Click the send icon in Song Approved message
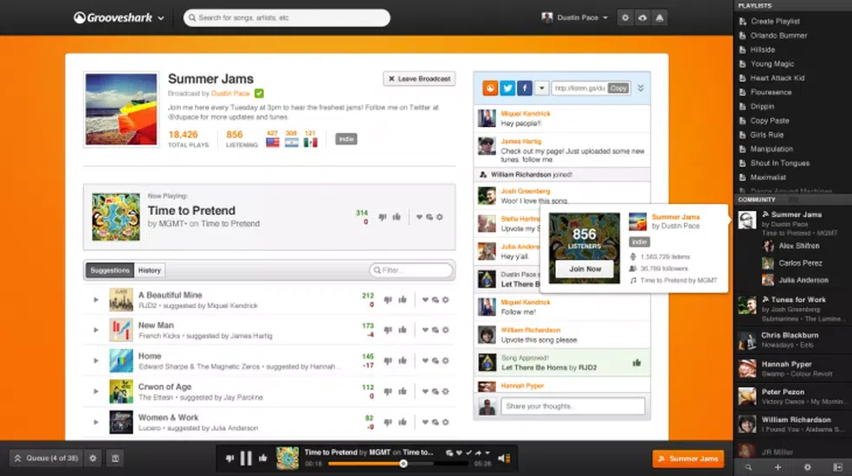This screenshot has height=476, width=852. pyautogui.click(x=638, y=363)
